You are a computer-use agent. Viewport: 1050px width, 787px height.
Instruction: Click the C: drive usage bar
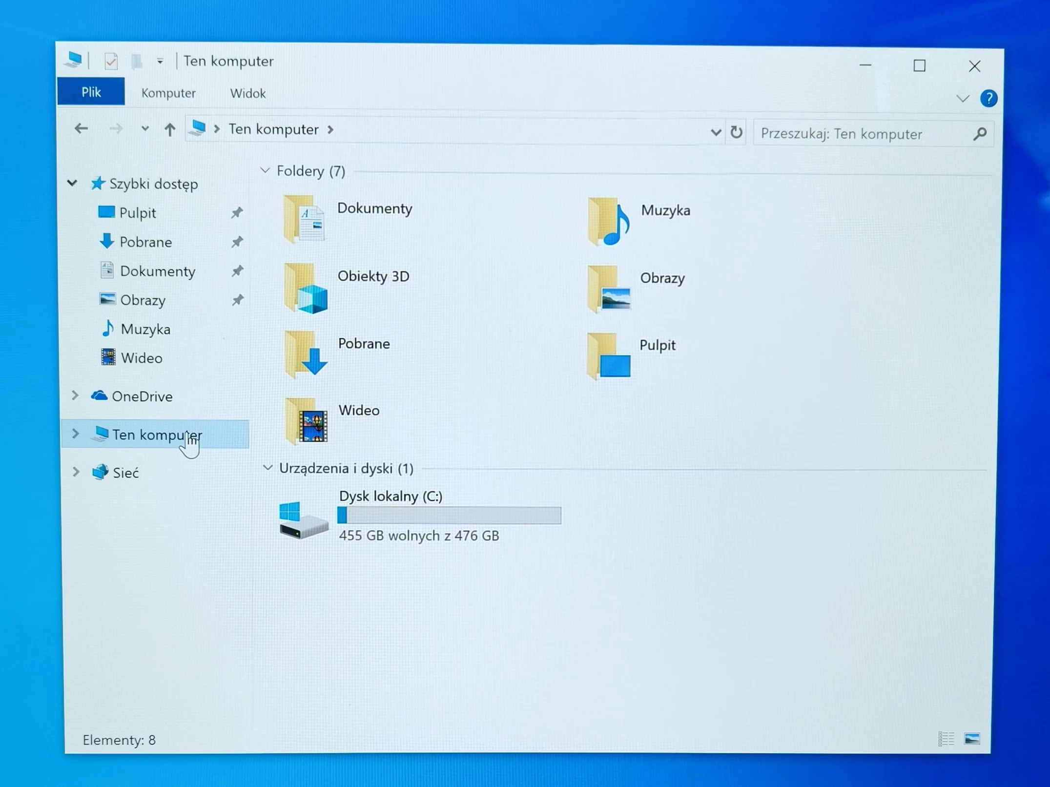click(449, 516)
